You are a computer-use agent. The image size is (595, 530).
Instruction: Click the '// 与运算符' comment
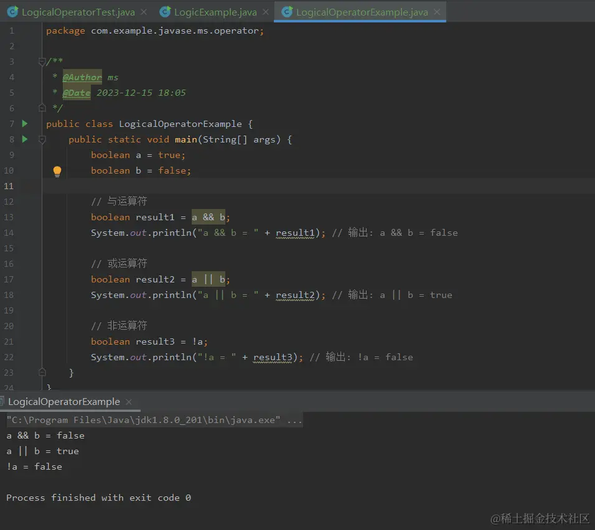point(119,202)
